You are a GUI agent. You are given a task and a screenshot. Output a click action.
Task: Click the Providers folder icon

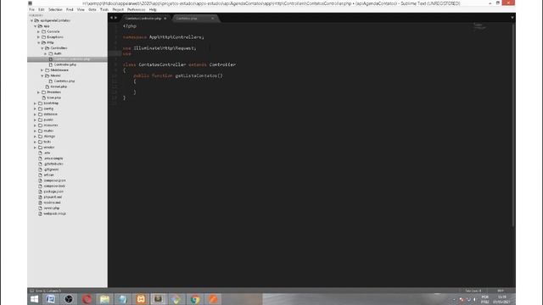coord(43,92)
